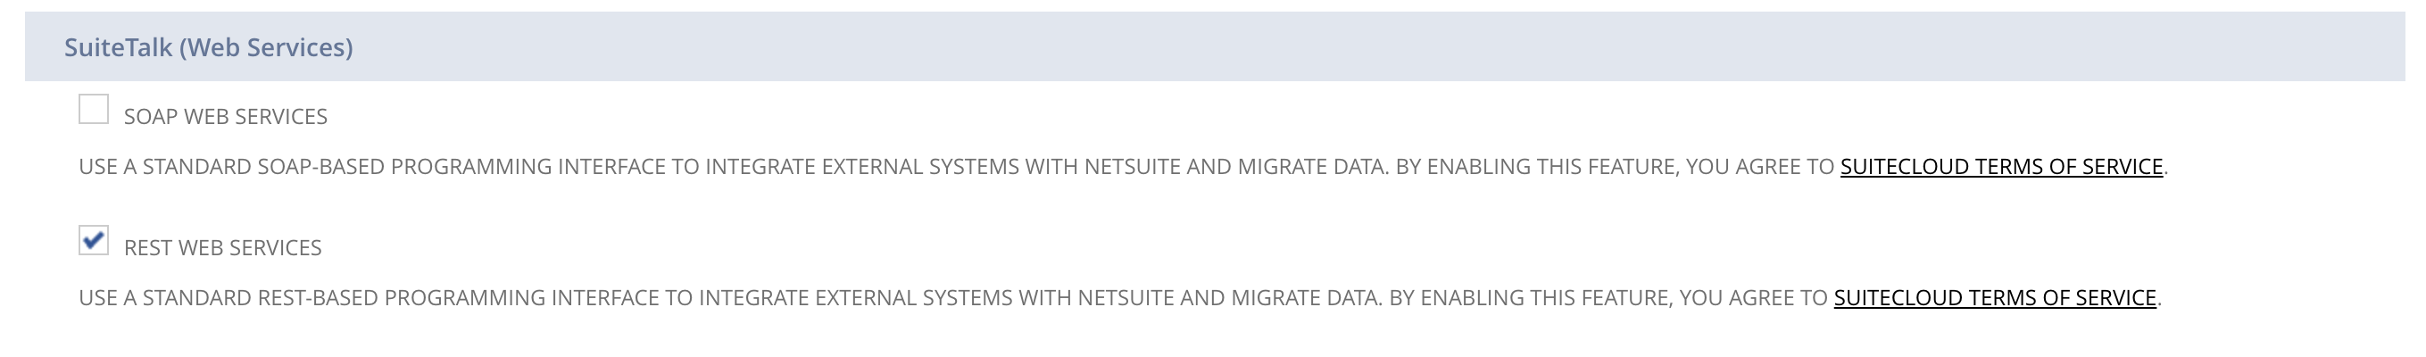The image size is (2426, 357).
Task: Open SuiteCloud Terms of Service link under SOAP
Action: (2001, 167)
